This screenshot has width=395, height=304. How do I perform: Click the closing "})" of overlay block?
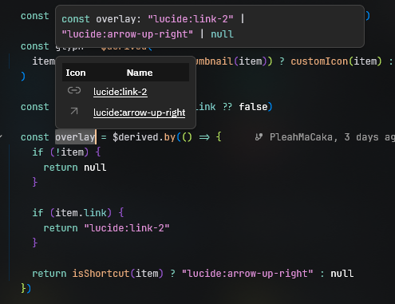pos(26,289)
